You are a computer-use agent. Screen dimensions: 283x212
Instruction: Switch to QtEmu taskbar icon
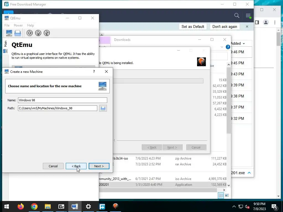[x=75, y=206]
